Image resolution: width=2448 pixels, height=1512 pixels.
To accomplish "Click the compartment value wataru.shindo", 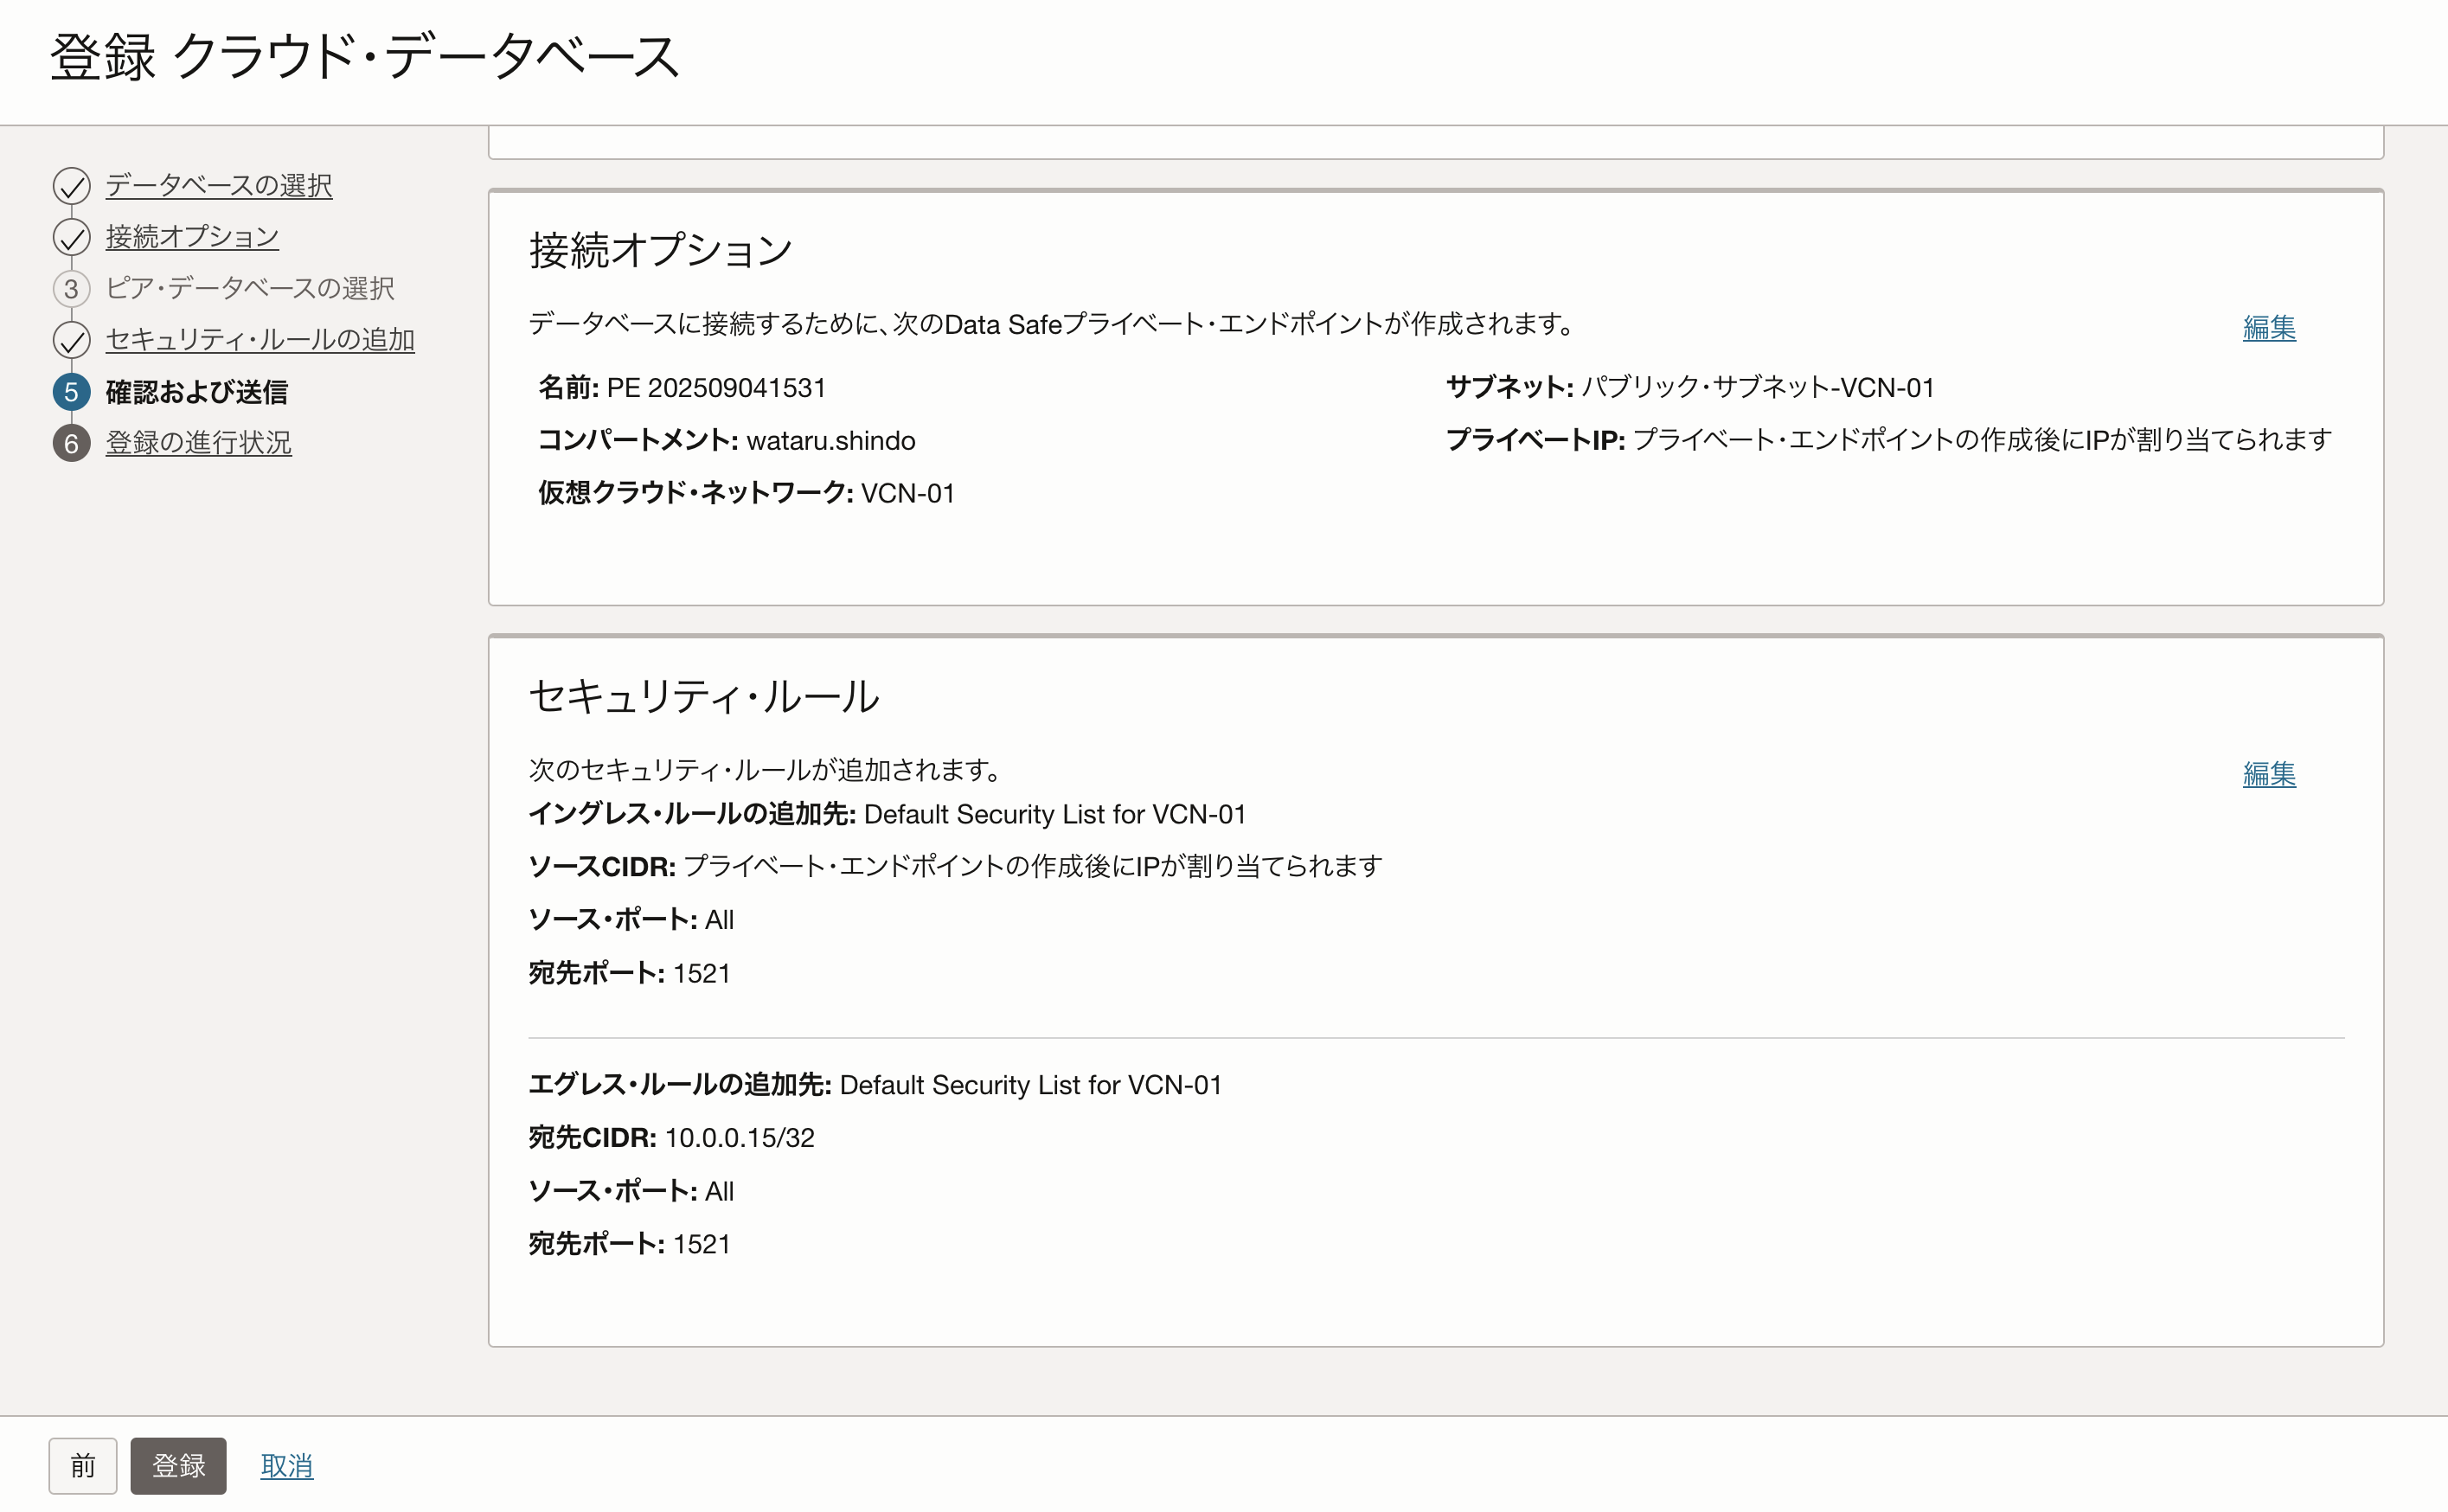I will coord(832,440).
